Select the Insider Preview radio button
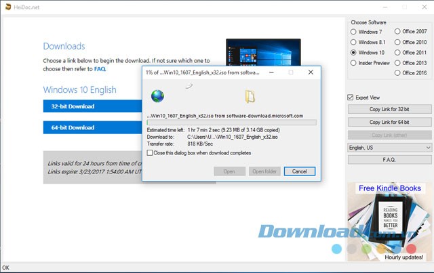This screenshot has height=273, width=434. [353, 63]
